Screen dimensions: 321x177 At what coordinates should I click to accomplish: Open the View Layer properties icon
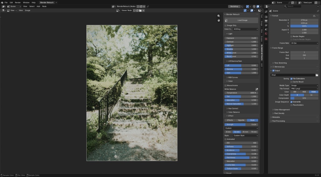click(x=266, y=25)
